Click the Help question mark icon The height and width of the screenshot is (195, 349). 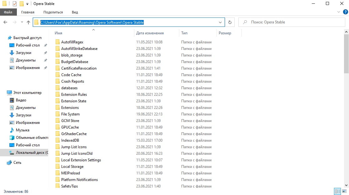345,12
